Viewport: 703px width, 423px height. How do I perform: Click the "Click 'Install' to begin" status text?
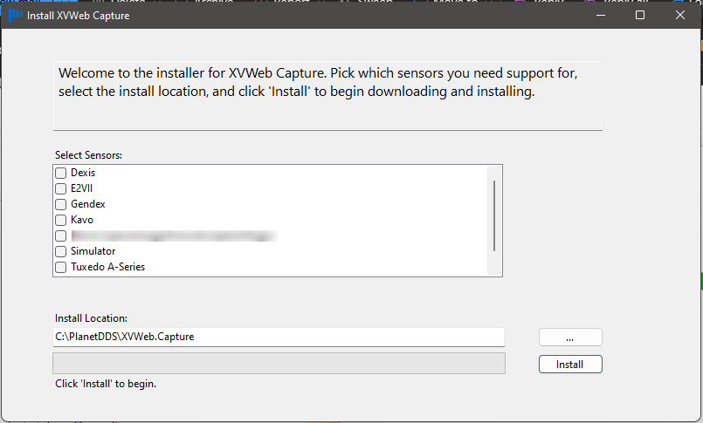pyautogui.click(x=111, y=384)
